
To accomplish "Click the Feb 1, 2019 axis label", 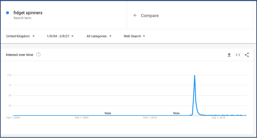I will 219,118.
